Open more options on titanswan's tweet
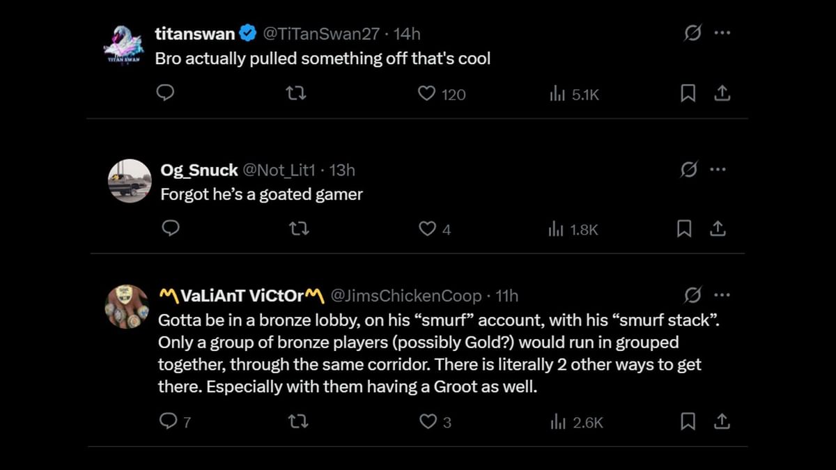The height and width of the screenshot is (470, 836). coord(722,33)
